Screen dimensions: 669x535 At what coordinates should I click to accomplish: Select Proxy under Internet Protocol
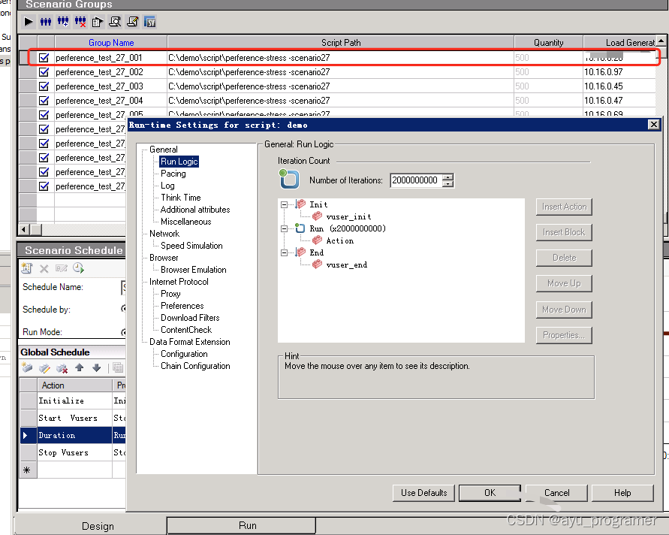pos(170,294)
